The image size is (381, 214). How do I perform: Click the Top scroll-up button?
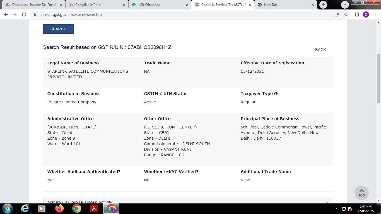361,192
